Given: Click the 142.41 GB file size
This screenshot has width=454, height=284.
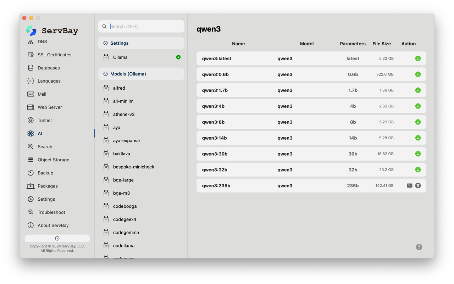Looking at the screenshot, I should pyautogui.click(x=384, y=185).
